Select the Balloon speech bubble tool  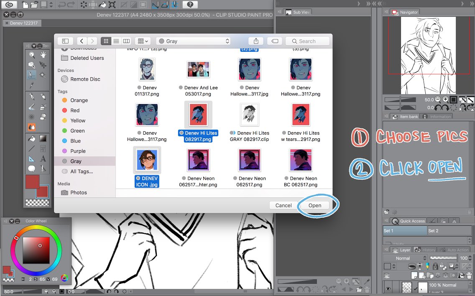coord(31,168)
